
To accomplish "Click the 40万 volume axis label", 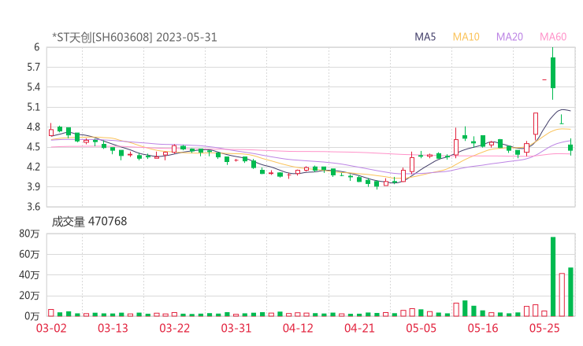I will [29, 275].
